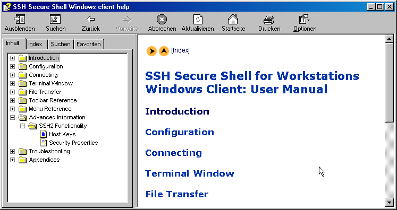Click the orange next-page arrow icon
Image resolution: width=397 pixels, height=210 pixels.
[x=151, y=51]
